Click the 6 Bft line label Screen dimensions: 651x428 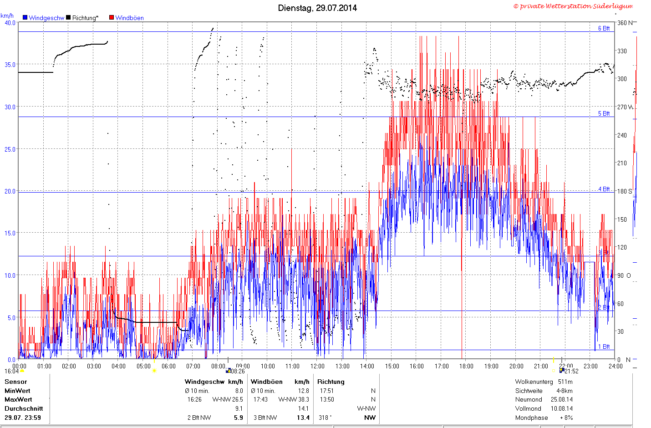coord(604,28)
